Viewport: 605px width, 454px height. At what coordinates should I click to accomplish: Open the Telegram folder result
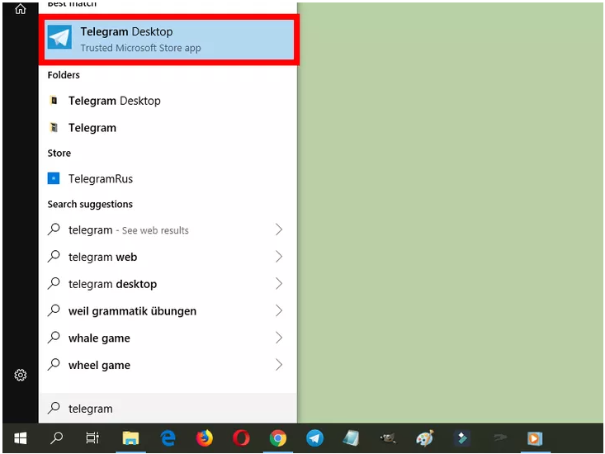(92, 128)
